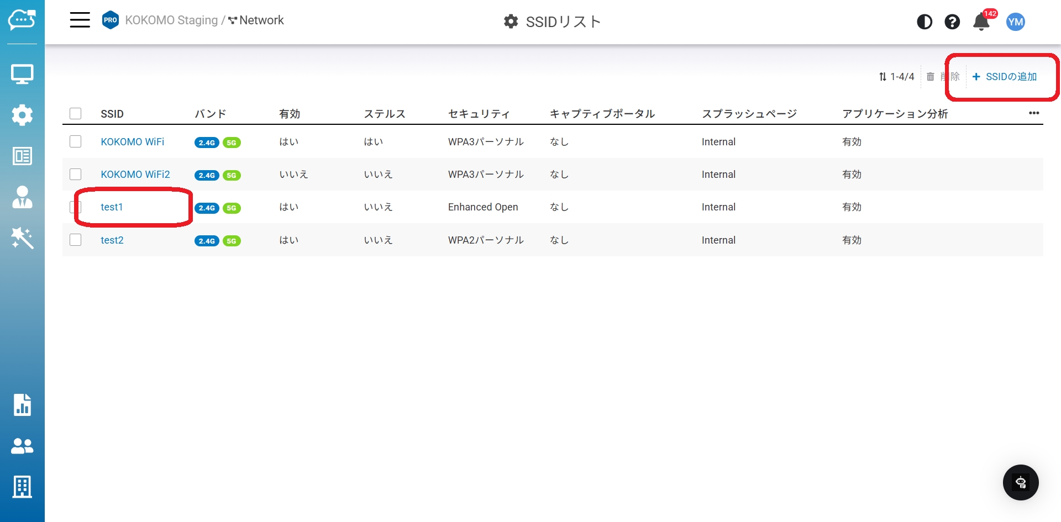Open the reports chart sidebar icon
This screenshot has height=522, width=1061.
pyautogui.click(x=22, y=405)
